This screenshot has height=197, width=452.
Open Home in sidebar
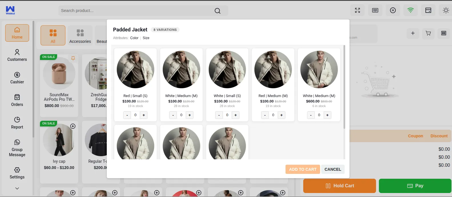(x=17, y=33)
